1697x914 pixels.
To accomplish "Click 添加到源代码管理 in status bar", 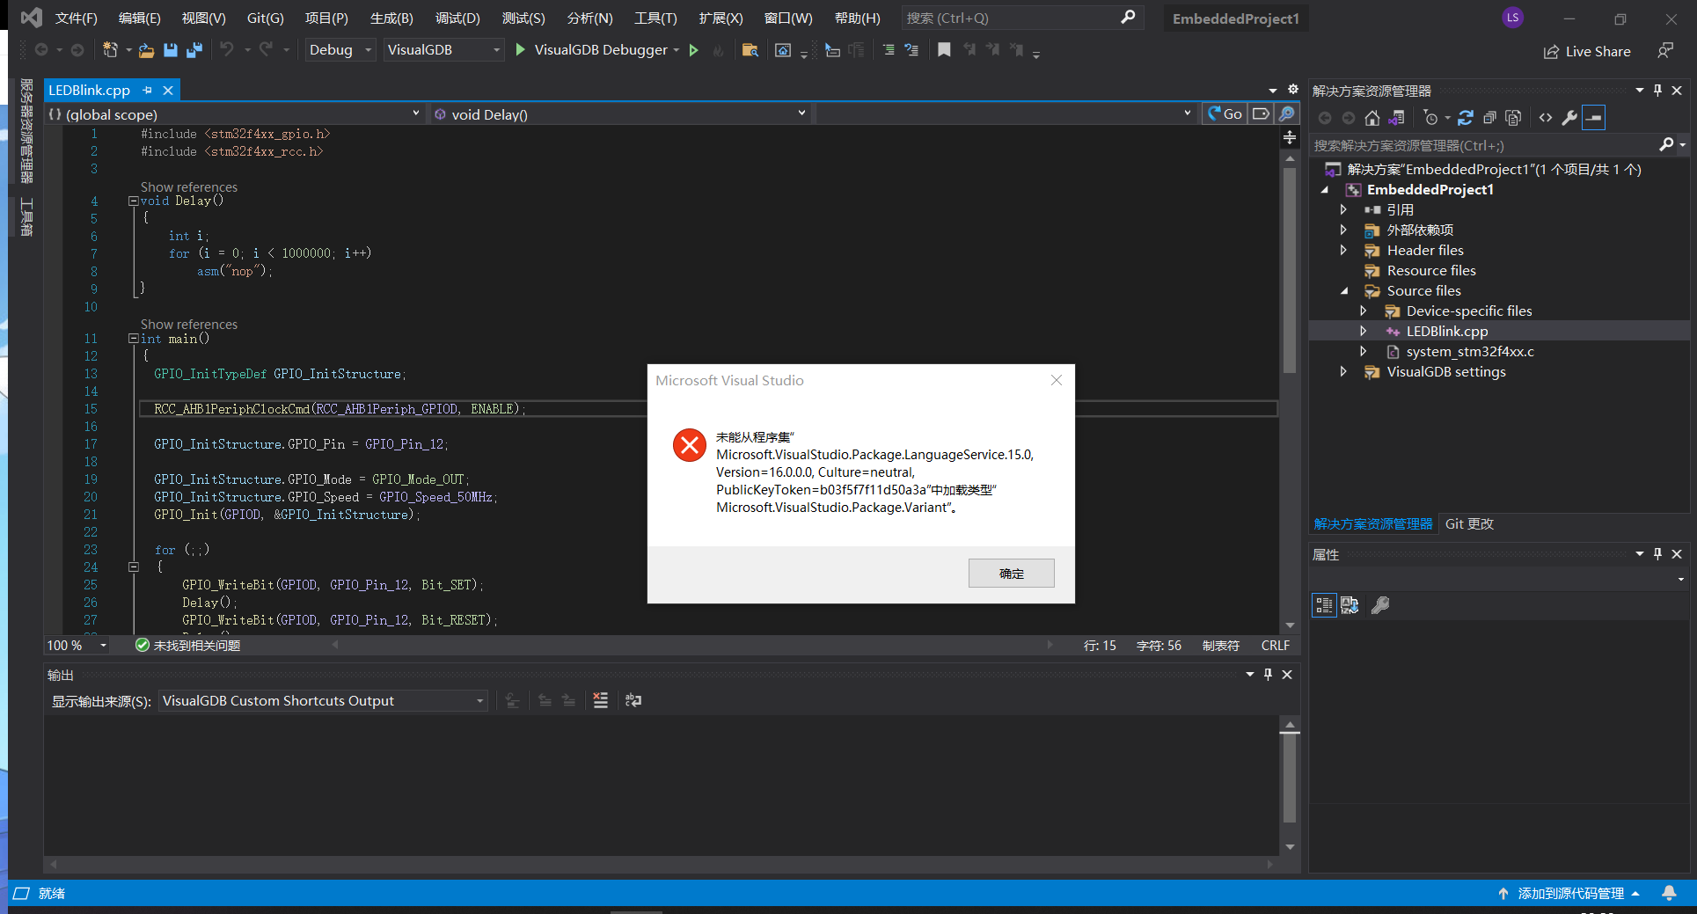I will point(1569,893).
